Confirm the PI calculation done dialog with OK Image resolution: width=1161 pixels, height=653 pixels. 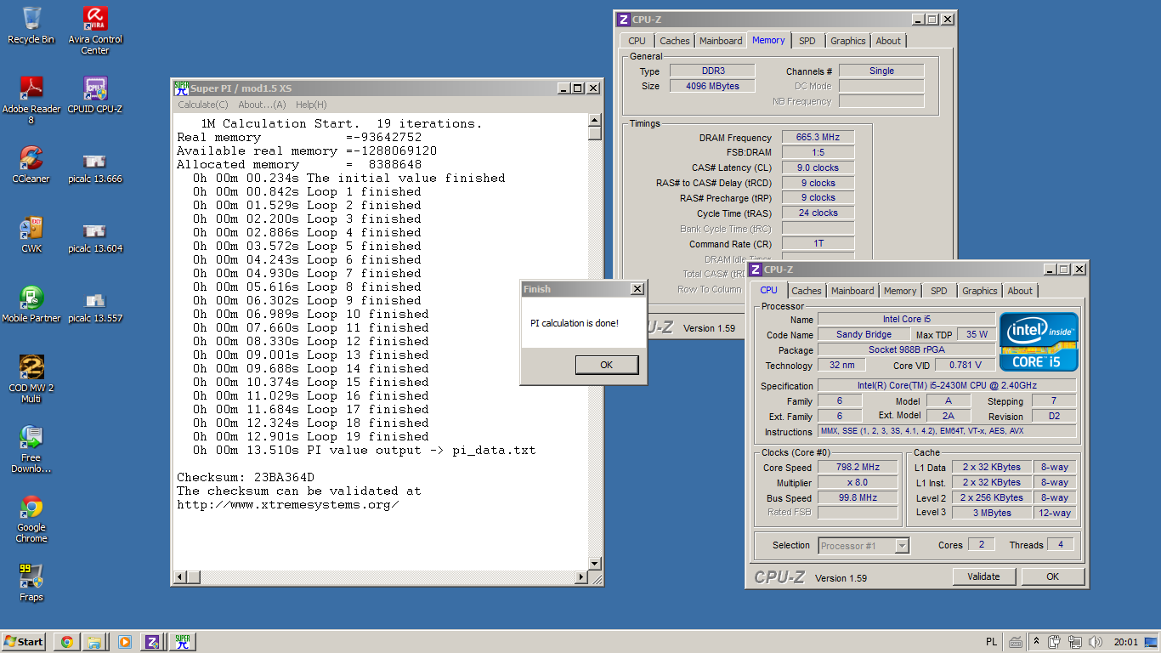pyautogui.click(x=606, y=365)
